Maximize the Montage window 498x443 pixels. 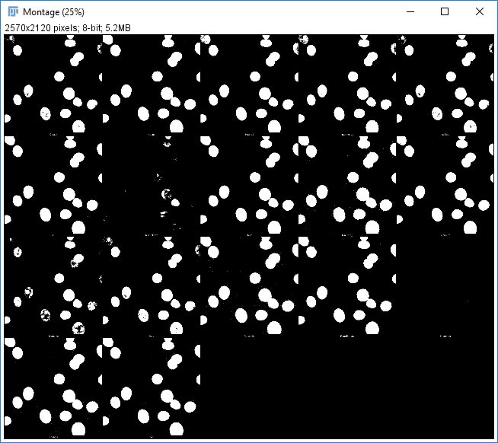[x=445, y=12]
